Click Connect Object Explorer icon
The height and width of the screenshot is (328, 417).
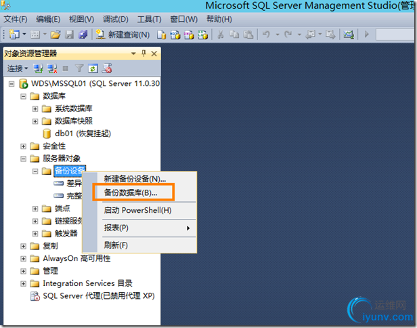38,68
